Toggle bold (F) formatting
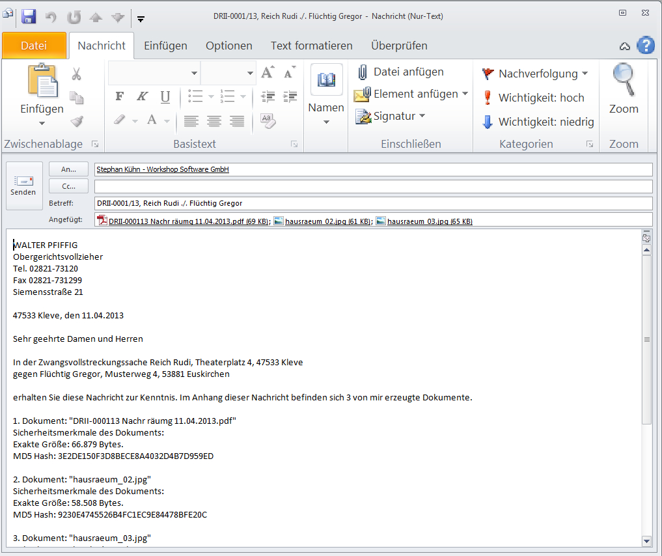 119,96
